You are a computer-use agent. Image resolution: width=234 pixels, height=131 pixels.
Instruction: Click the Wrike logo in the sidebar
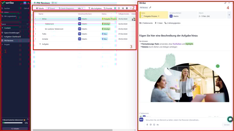[8, 3]
